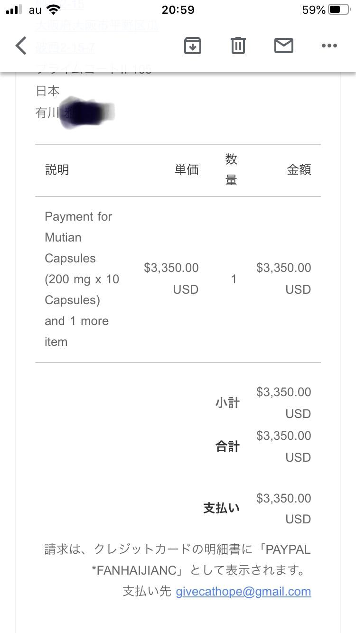Tap the battery indicator in status bar
356x633 pixels.
(x=340, y=10)
